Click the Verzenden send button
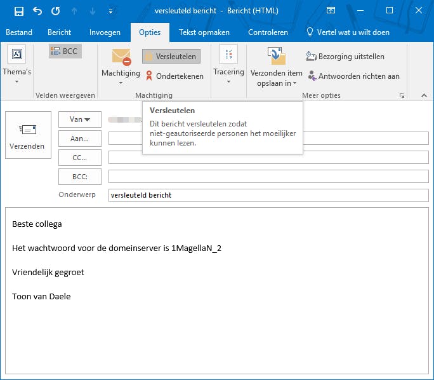This screenshot has width=434, height=380. [28, 135]
